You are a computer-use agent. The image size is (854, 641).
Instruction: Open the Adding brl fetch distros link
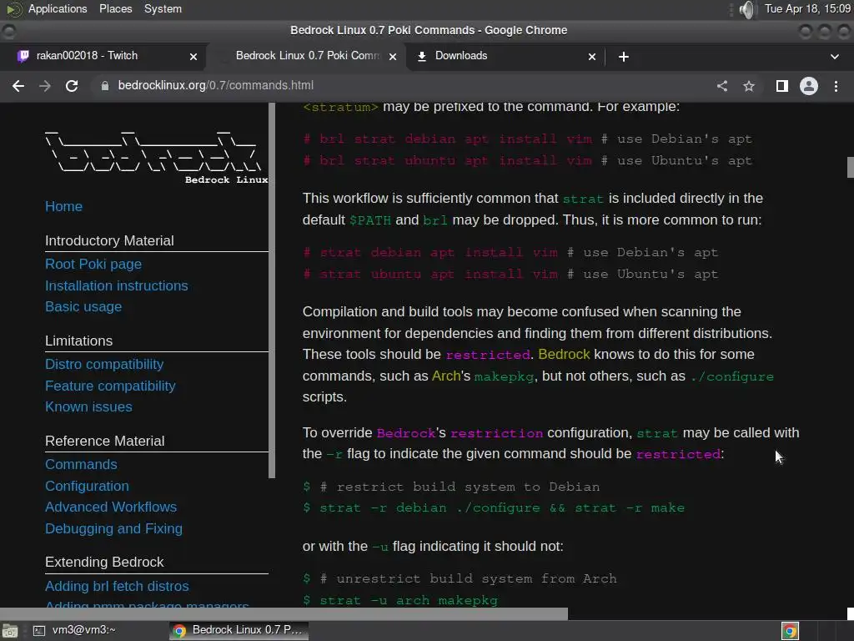pyautogui.click(x=117, y=587)
